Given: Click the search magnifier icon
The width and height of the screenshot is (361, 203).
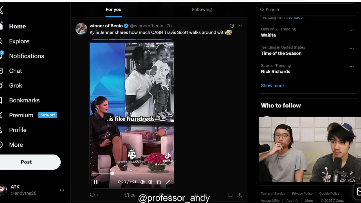Looking at the screenshot, I should coord(262,10).
